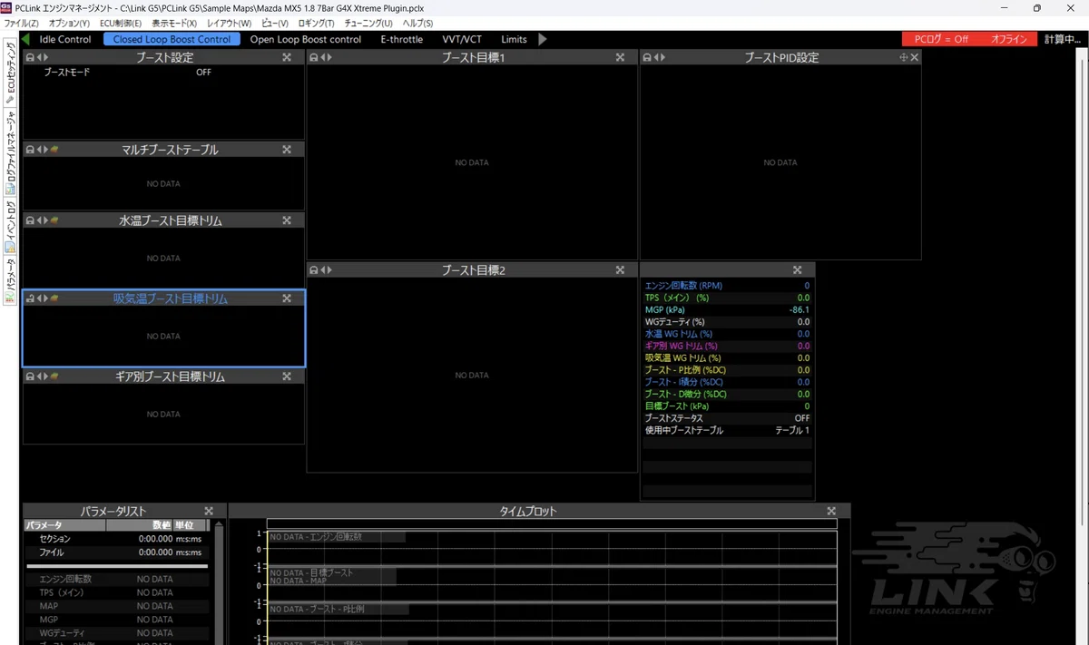Viewport: 1089px width, 645px height.
Task: Click the lock icon on ブースト目標1 panel
Action: [x=314, y=57]
